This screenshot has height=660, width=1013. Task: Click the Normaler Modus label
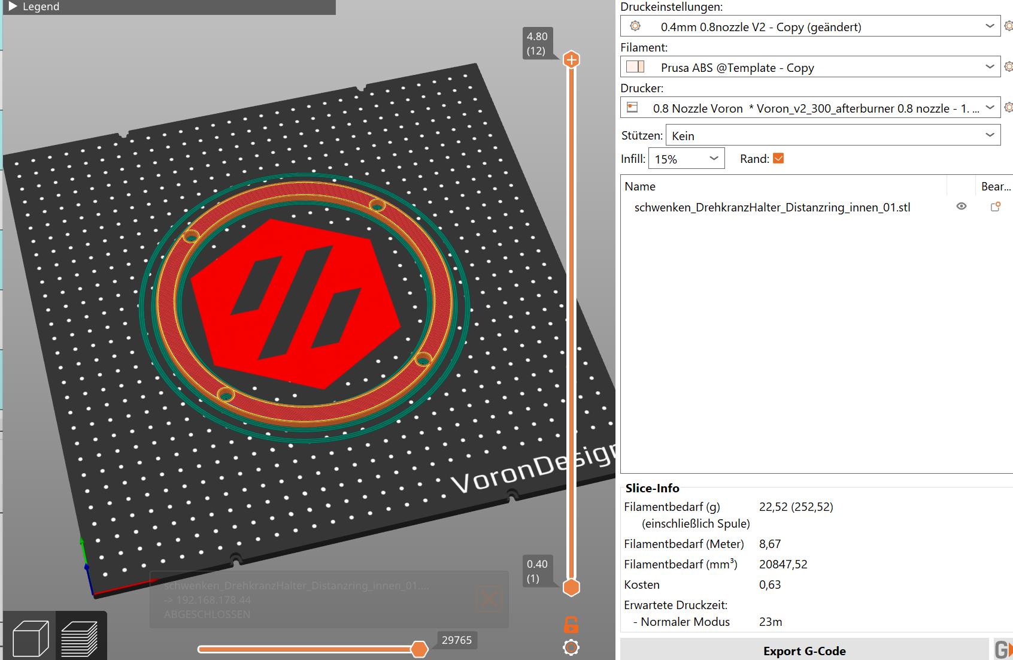[685, 622]
